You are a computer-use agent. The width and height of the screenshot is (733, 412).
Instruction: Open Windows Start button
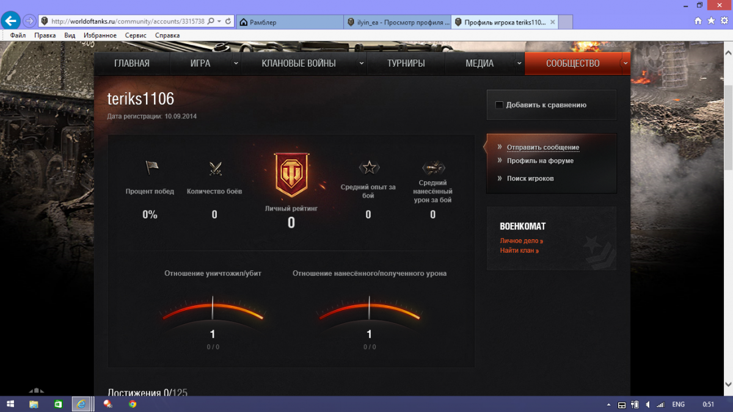(11, 404)
